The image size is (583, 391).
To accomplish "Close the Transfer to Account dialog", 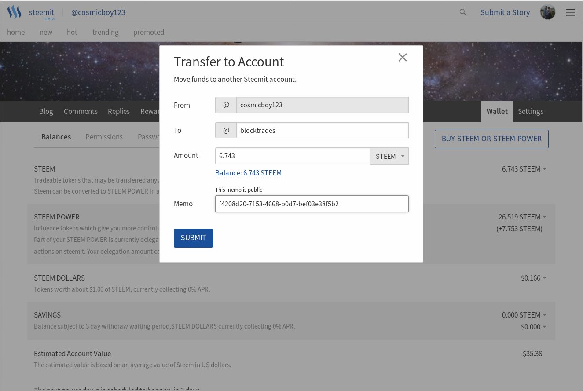I will (x=403, y=57).
